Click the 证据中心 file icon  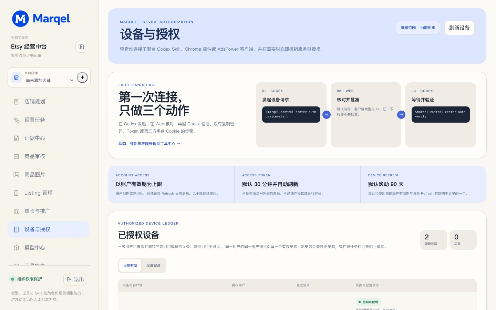pos(16,138)
